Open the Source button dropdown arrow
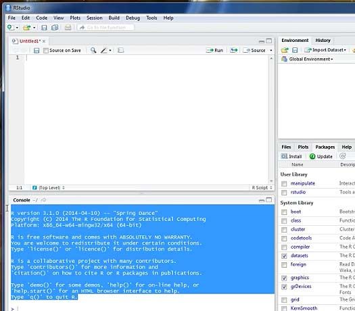 271,51
